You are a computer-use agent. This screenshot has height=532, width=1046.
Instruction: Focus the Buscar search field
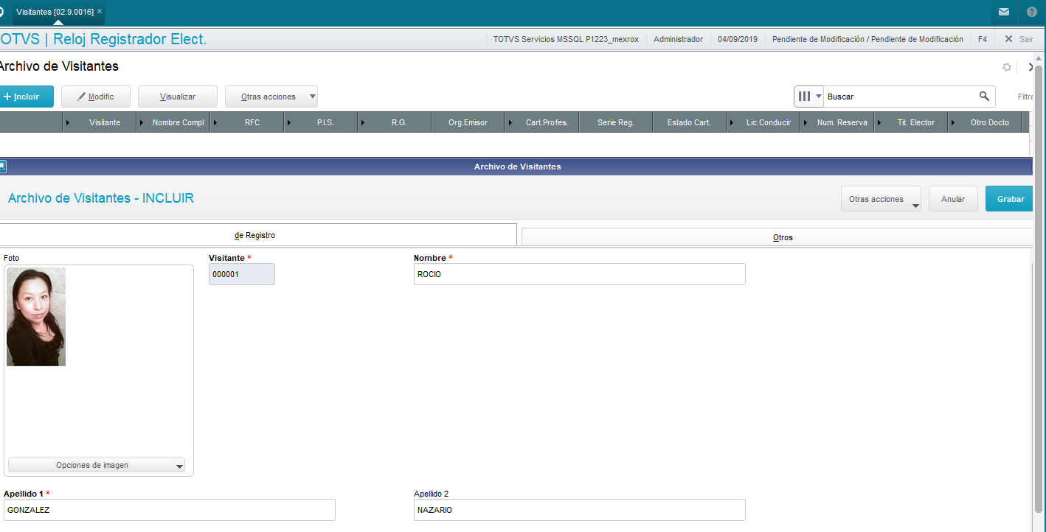900,97
